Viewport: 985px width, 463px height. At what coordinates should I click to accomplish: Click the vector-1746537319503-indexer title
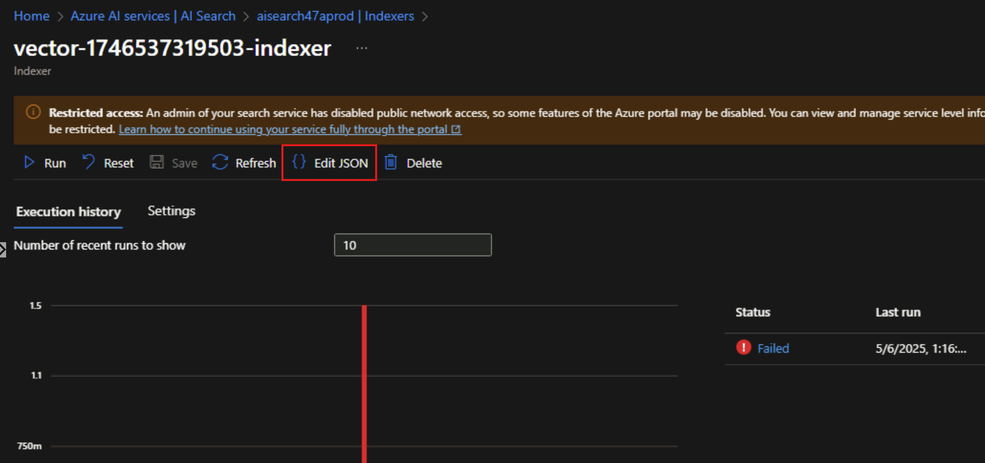pos(173,48)
